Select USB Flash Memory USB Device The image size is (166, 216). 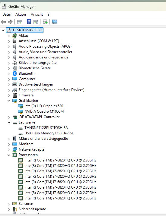(x=49, y=133)
